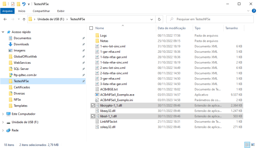The height and width of the screenshot is (148, 257).
Task: Unpin TestesNFSe using its pin icon
Action: [83, 81]
